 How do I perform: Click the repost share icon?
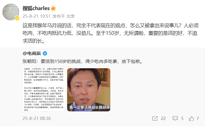pyautogui.click(x=155, y=118)
